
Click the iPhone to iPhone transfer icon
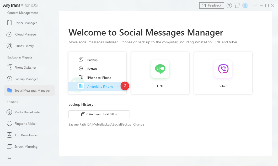click(x=81, y=77)
